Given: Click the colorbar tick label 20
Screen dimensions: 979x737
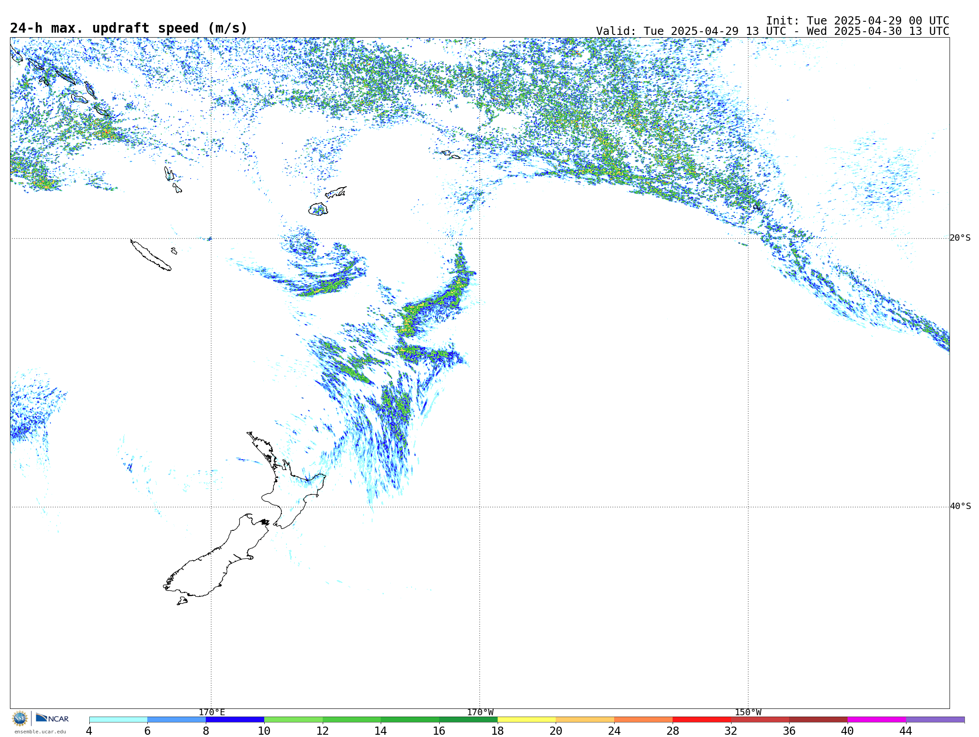Looking at the screenshot, I should [x=556, y=731].
